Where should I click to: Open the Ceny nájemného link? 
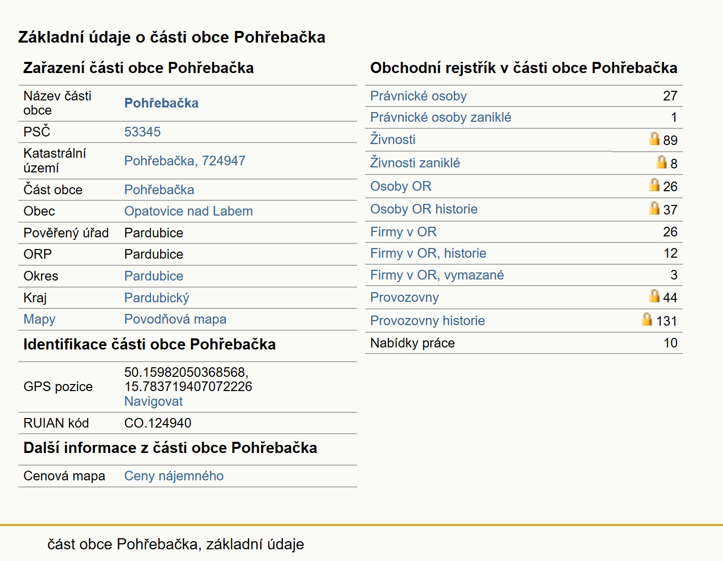pyautogui.click(x=174, y=476)
